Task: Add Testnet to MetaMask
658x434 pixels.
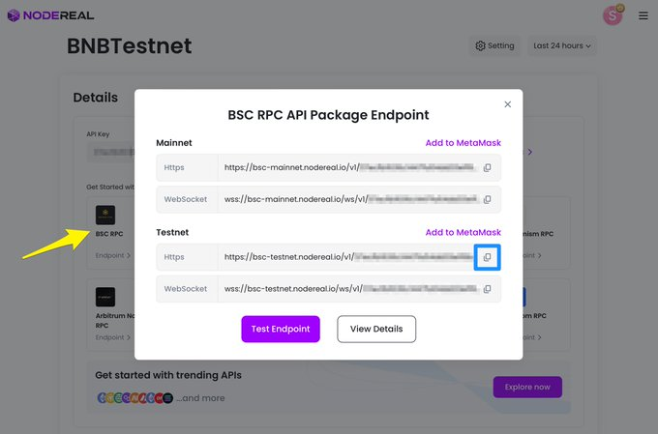Action: click(463, 232)
